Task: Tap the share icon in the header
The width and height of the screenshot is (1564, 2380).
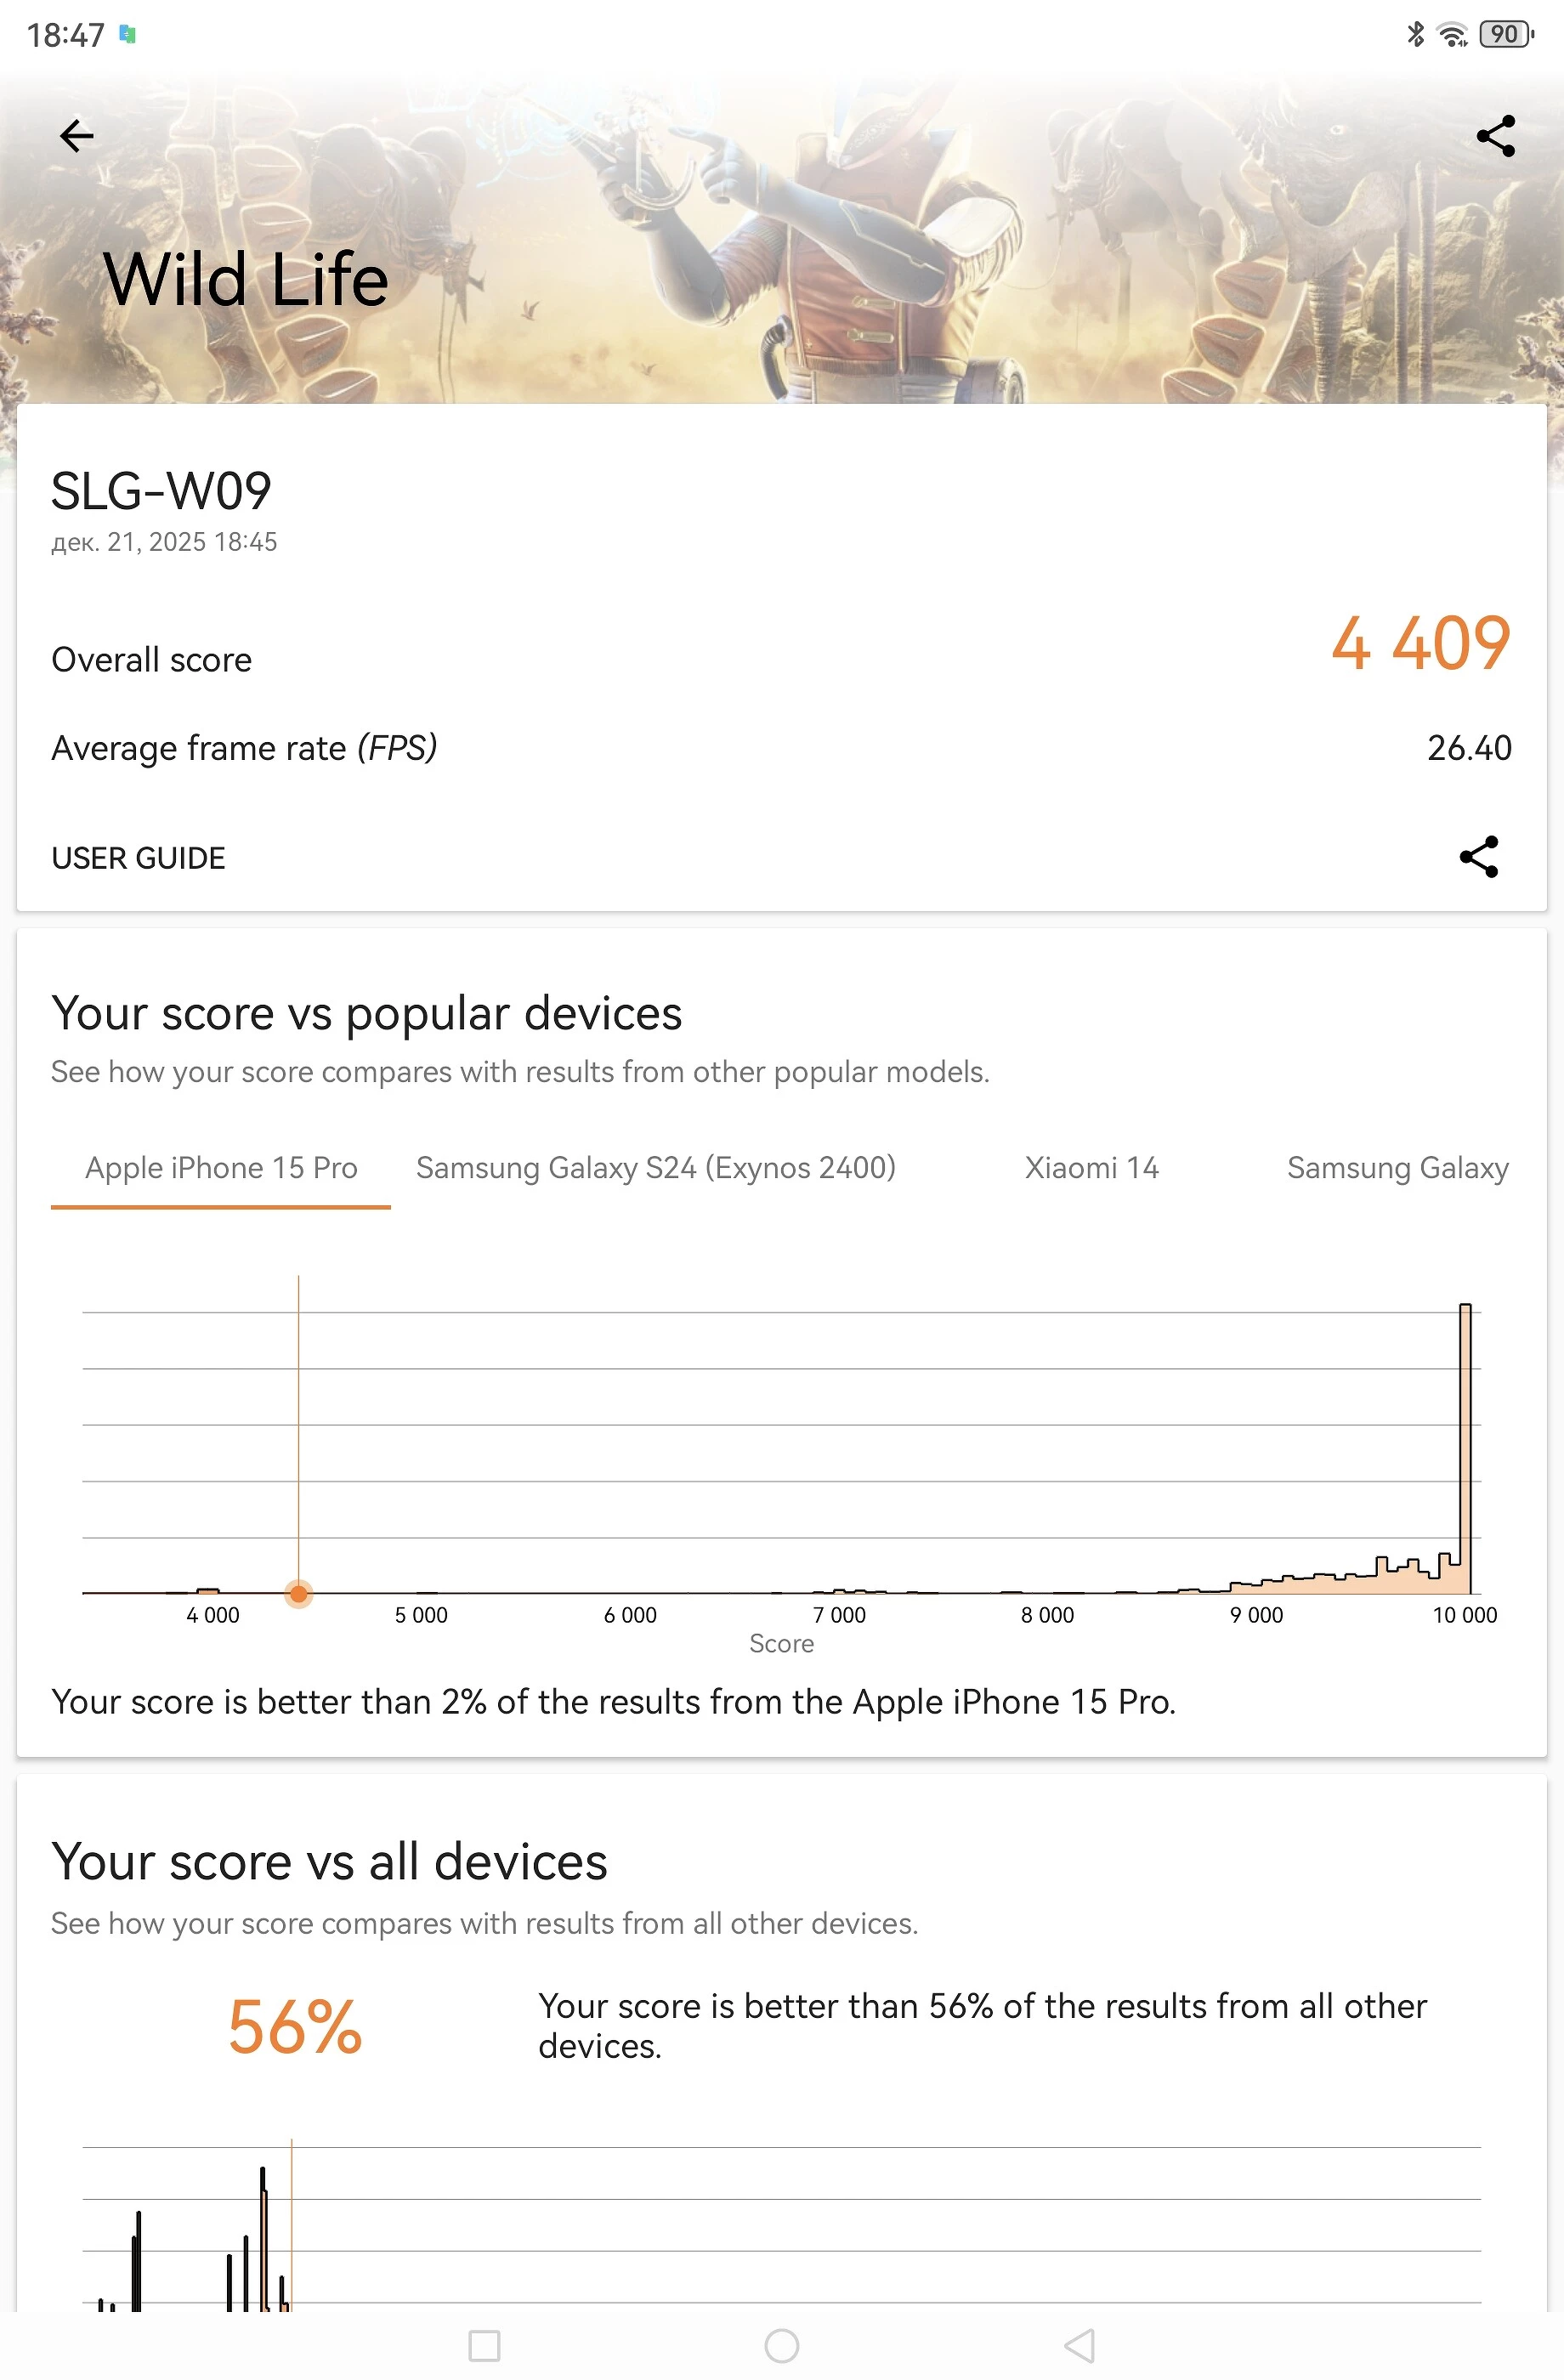Action: pyautogui.click(x=1495, y=136)
